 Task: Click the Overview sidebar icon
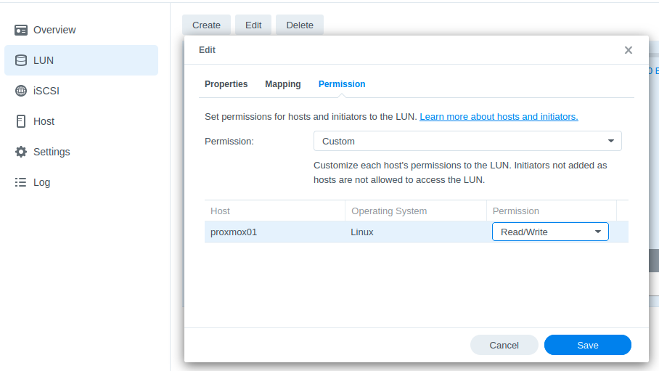(x=21, y=30)
